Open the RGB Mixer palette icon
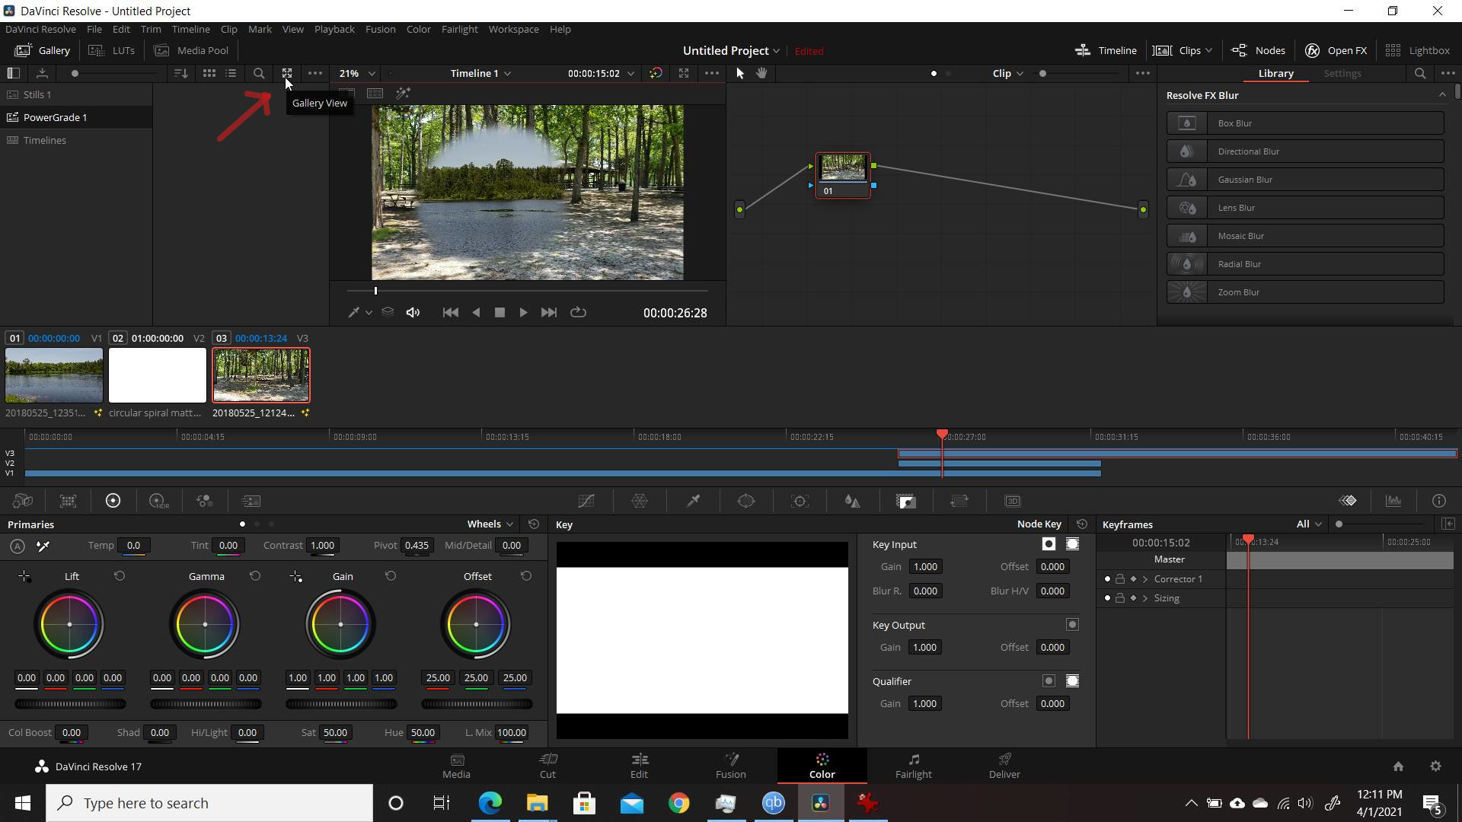 pos(204,501)
